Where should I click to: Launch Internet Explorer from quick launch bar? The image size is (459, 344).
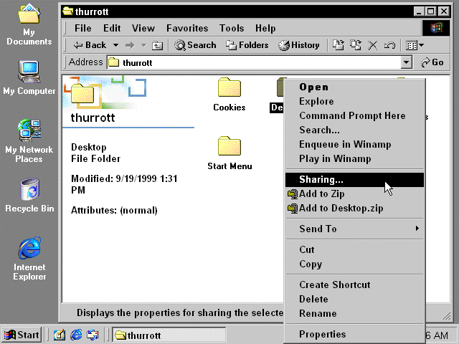(75, 335)
